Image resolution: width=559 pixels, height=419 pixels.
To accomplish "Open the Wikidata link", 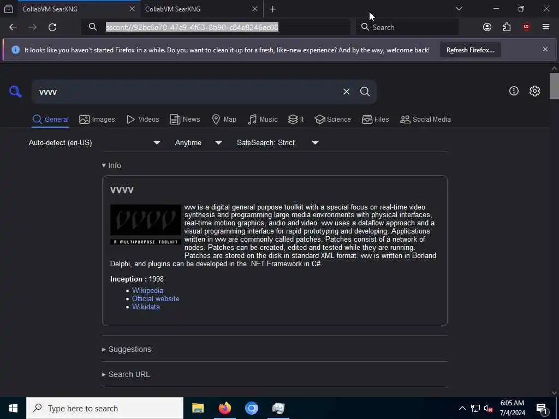I will click(x=146, y=307).
